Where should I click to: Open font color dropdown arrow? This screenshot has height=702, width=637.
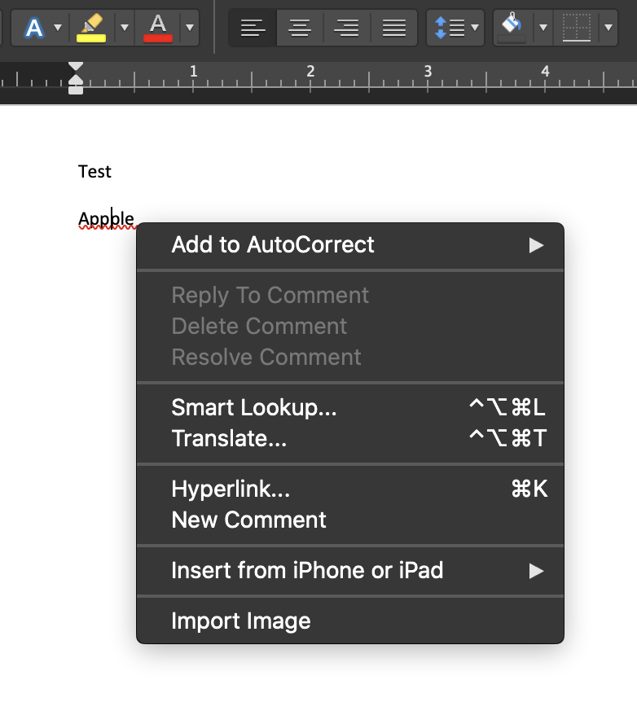pos(190,28)
